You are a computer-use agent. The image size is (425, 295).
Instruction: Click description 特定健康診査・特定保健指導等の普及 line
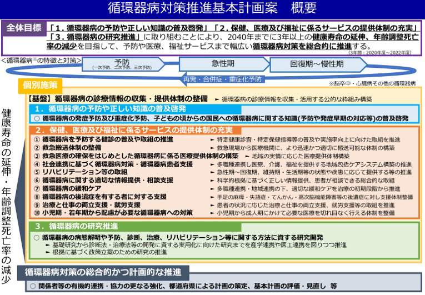(x=308, y=139)
